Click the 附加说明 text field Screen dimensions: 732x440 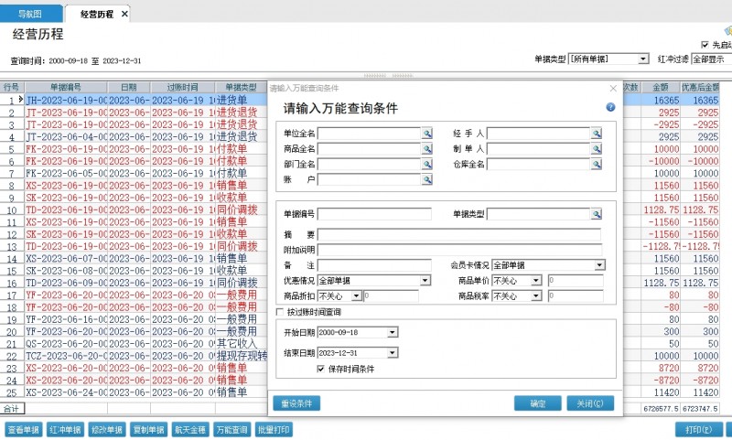point(459,250)
